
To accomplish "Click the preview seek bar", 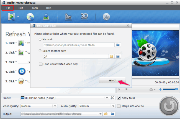I will coord(155,79).
